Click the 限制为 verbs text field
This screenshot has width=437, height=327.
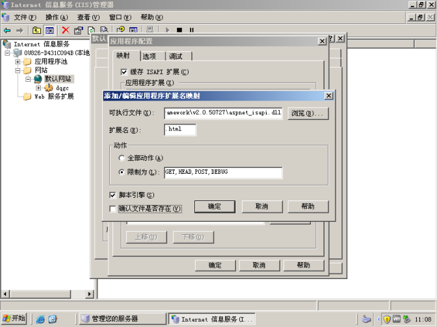pos(223,173)
